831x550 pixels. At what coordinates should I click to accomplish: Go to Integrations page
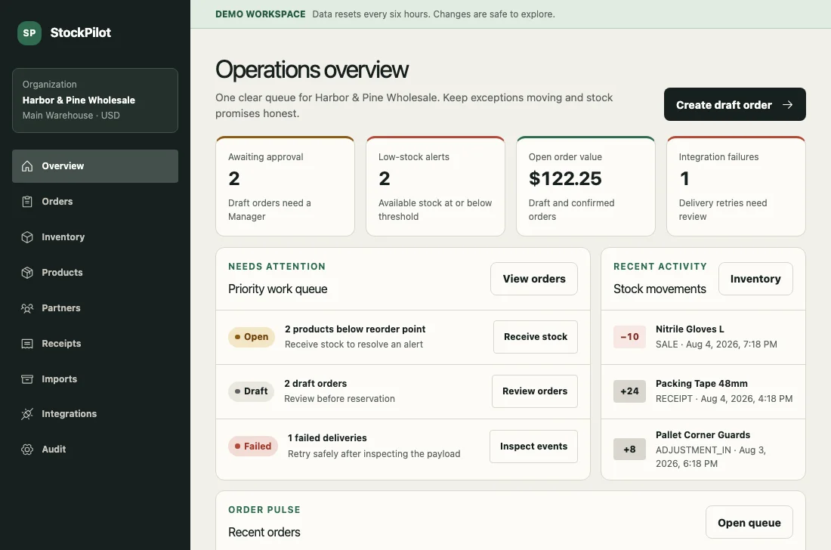coord(95,414)
